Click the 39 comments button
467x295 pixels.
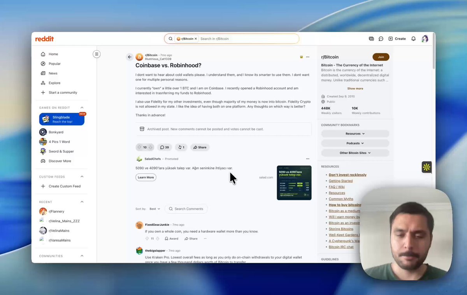(x=165, y=147)
